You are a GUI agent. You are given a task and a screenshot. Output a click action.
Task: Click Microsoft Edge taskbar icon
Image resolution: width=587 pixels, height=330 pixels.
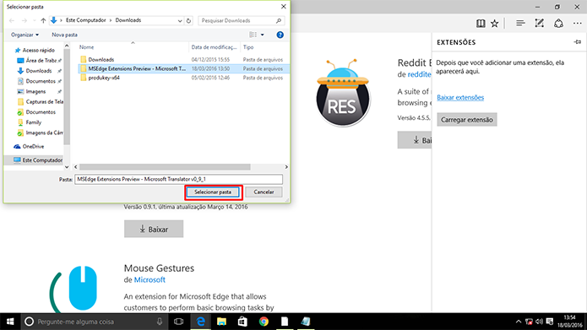201,322
